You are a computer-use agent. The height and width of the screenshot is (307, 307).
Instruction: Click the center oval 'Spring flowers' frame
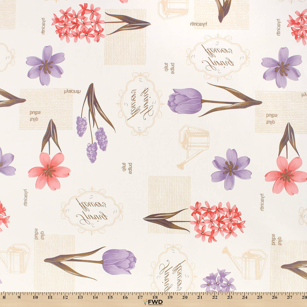(x=140, y=104)
